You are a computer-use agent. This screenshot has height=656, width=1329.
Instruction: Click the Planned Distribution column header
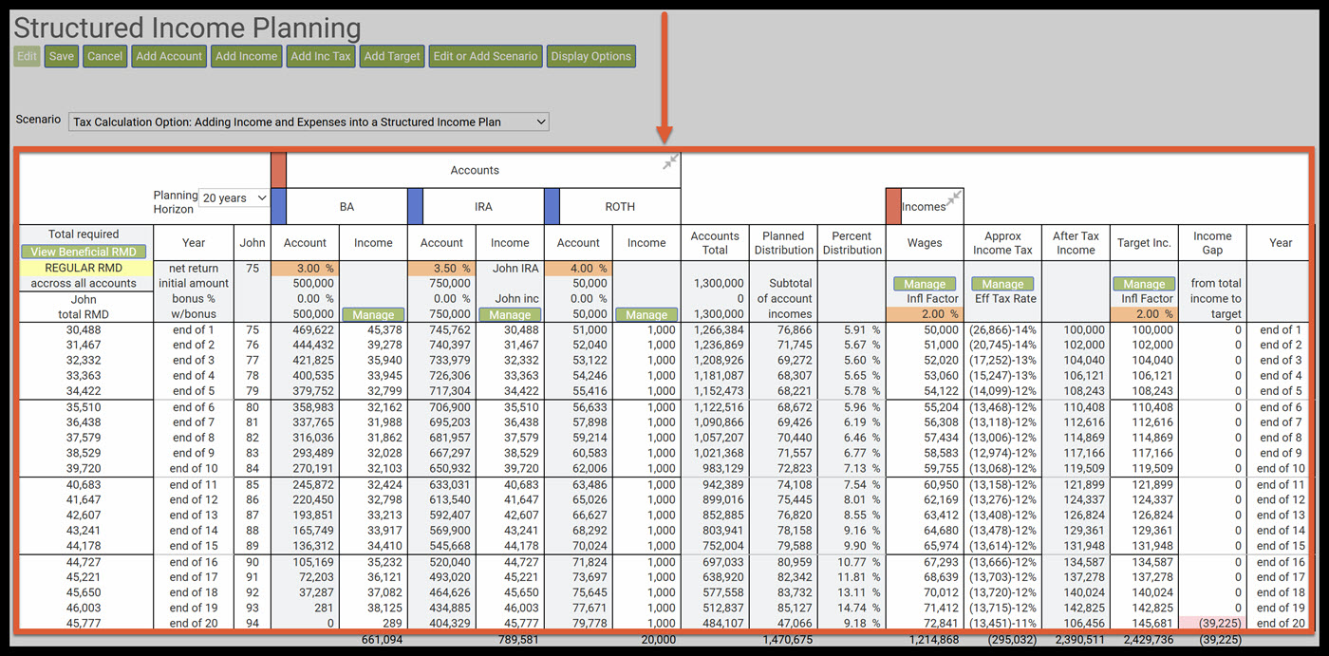(x=783, y=243)
